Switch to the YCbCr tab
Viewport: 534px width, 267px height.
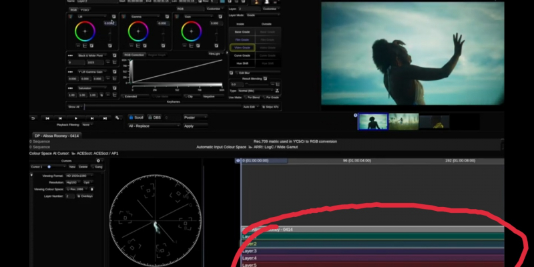tap(85, 10)
